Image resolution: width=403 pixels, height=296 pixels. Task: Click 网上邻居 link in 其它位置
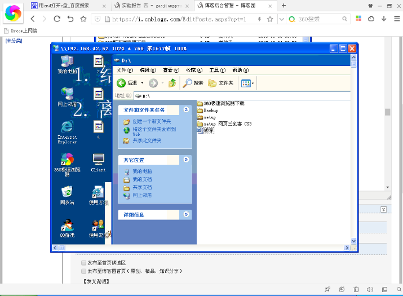tap(142, 195)
